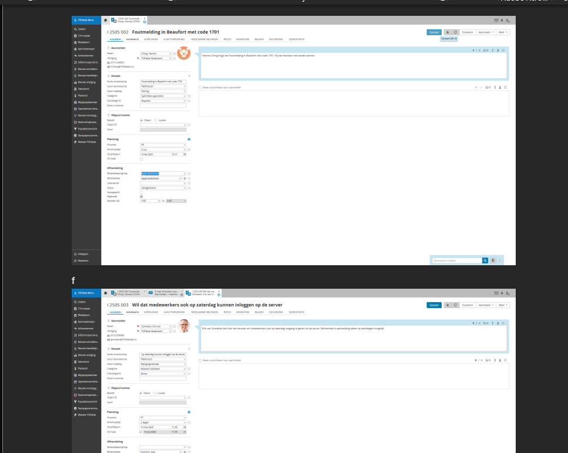
Task: Expand the Aanmaken dropdown in incident 2505 002
Action: [x=485, y=32]
